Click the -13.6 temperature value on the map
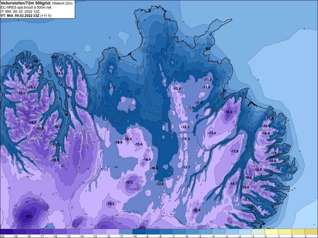Image resolution: width=318 pixels, height=238 pixels. pyautogui.click(x=60, y=73)
